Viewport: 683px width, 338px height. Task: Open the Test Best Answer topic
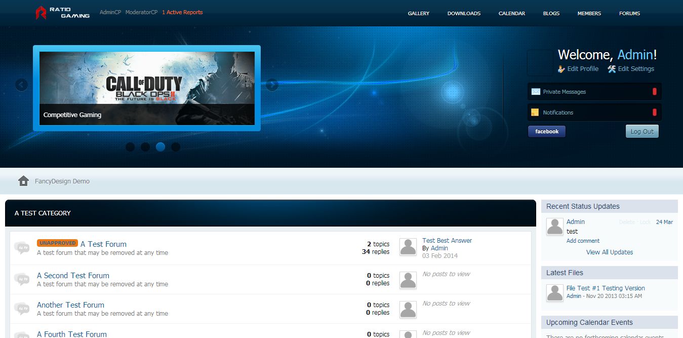coord(447,241)
